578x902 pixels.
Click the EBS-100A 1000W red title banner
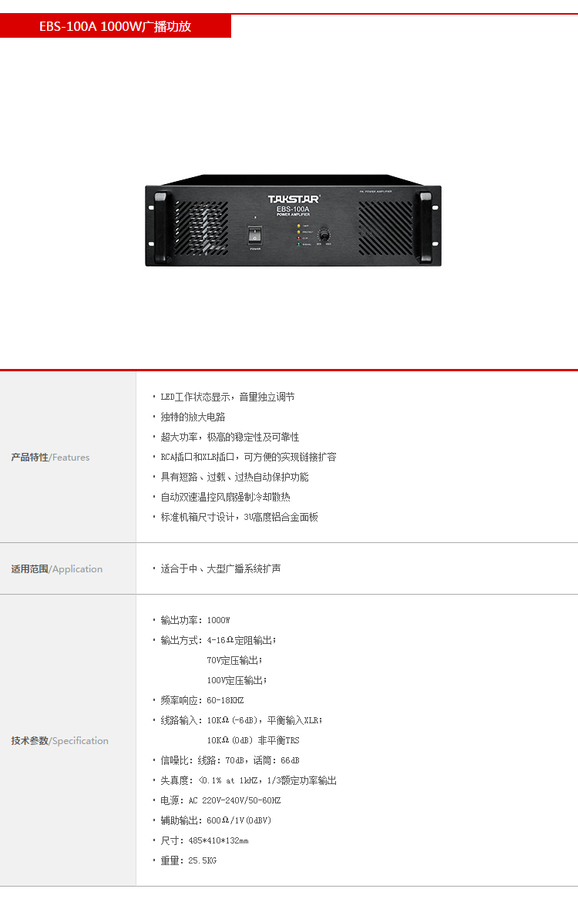click(115, 26)
